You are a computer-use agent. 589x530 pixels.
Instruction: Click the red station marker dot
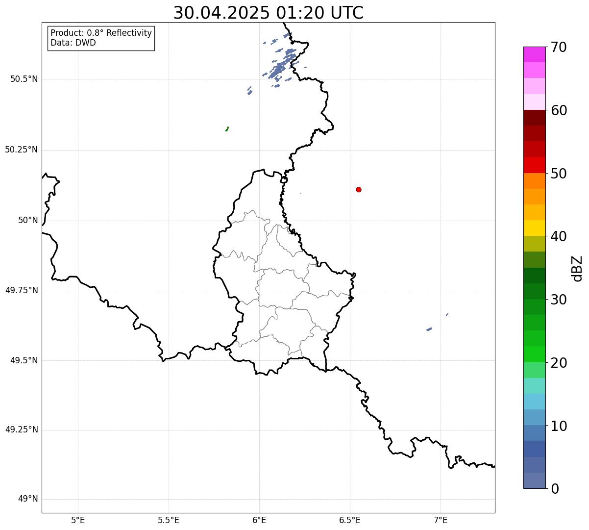(359, 189)
